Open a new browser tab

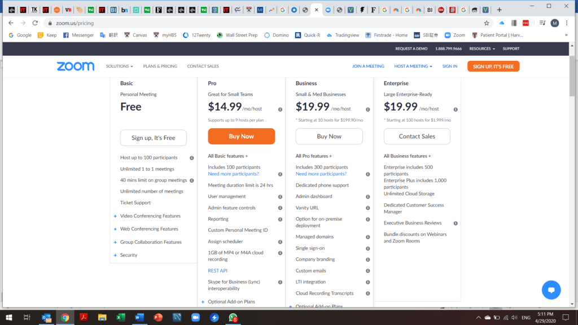click(499, 10)
